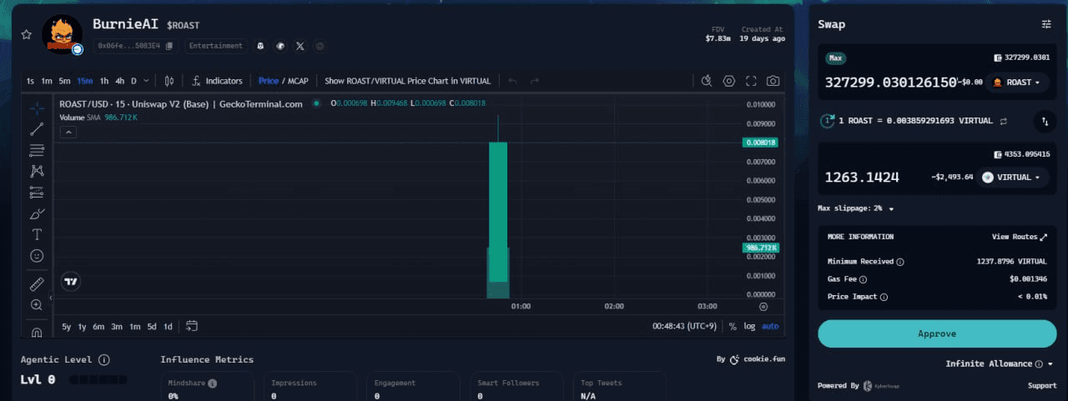Collapse the drawing toolbar side arrow
Screen dimensions: 1068x401
point(51,298)
